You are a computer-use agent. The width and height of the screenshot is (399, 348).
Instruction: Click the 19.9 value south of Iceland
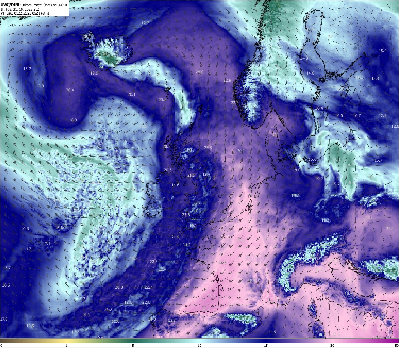pos(94,73)
